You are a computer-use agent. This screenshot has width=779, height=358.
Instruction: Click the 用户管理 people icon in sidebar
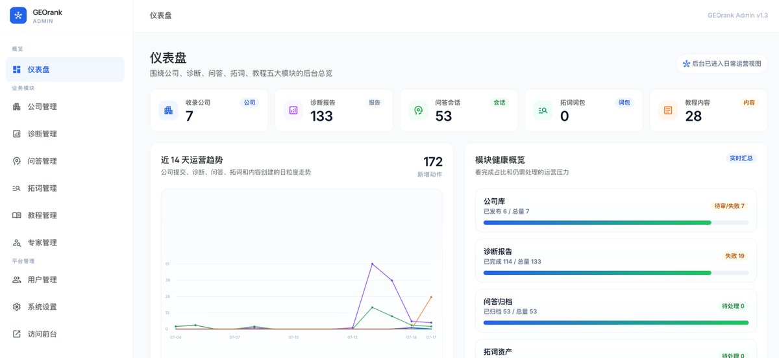[x=16, y=279]
